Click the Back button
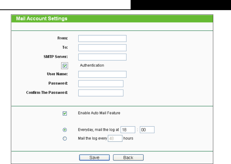 128,158
